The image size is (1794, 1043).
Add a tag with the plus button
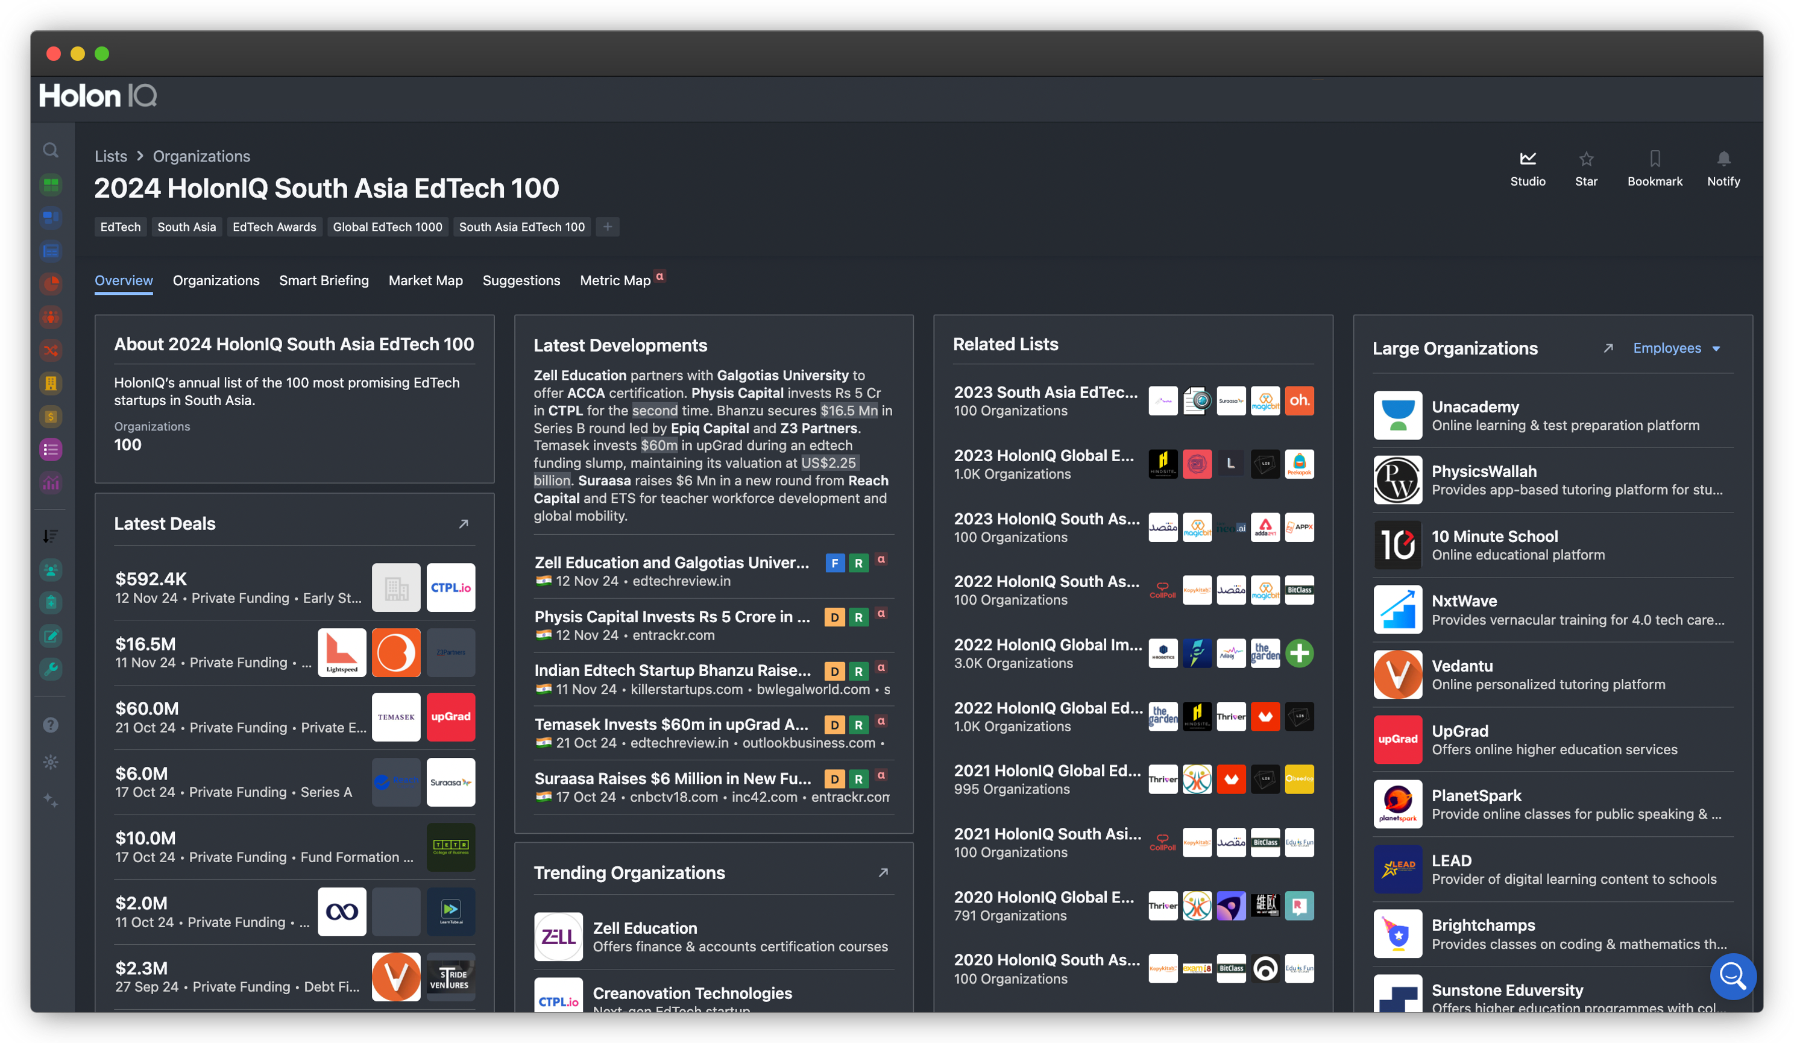tap(607, 227)
